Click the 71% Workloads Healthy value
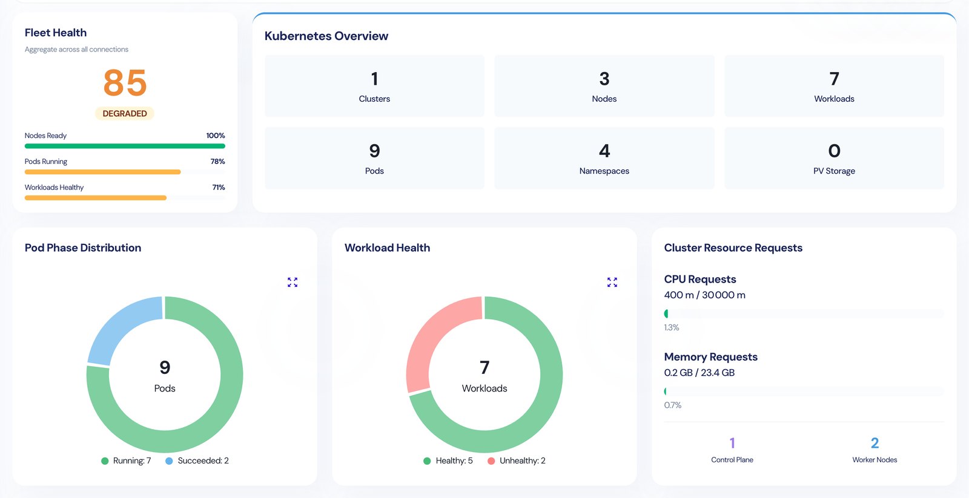 tap(219, 188)
